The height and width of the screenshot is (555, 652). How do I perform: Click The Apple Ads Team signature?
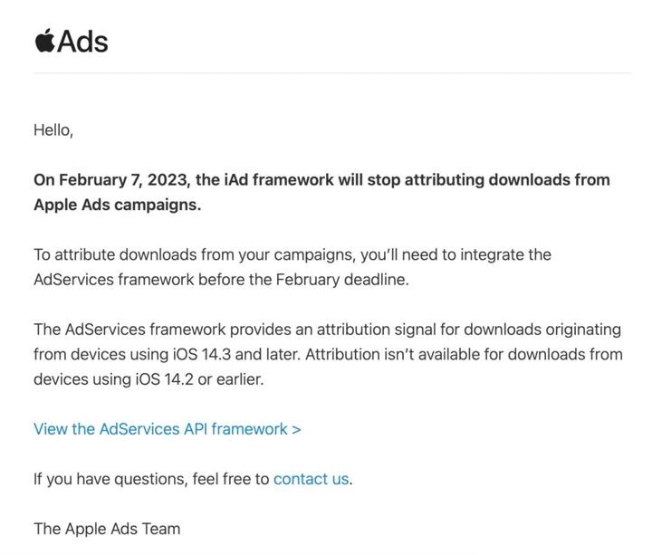click(x=107, y=529)
